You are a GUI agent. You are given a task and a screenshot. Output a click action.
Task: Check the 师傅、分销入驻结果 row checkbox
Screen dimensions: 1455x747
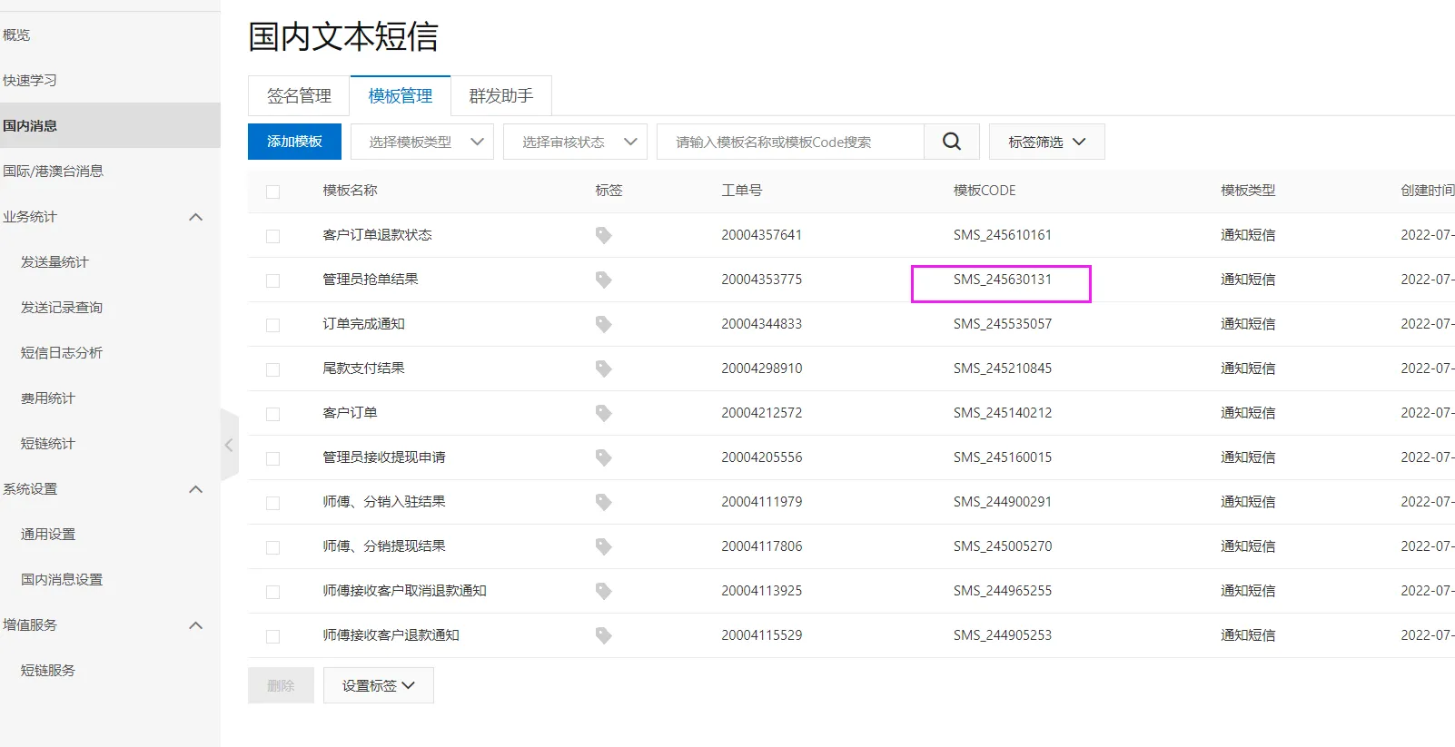click(272, 503)
